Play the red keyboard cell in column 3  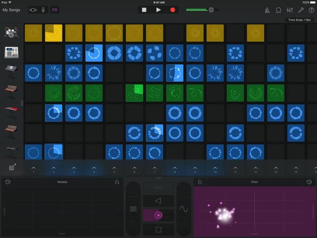pyautogui.click(x=74, y=113)
